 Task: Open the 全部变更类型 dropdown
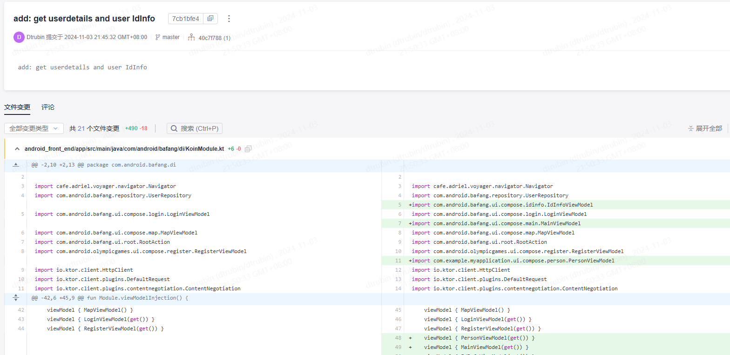pos(34,128)
